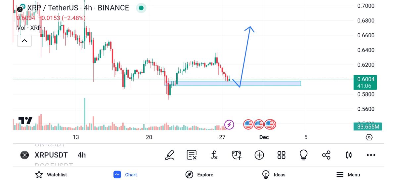Open the notes list icon
Image resolution: width=397 pixels, height=183 pixels.
(x=192, y=155)
